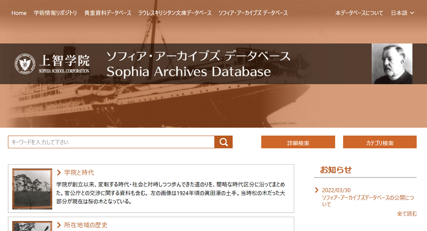Open the pine trees thumbnail image
The image size is (427, 231).
(32, 189)
